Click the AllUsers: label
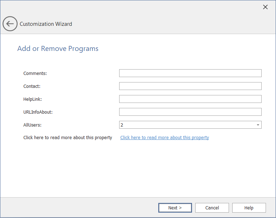This screenshot has width=276, height=218. [x=33, y=125]
